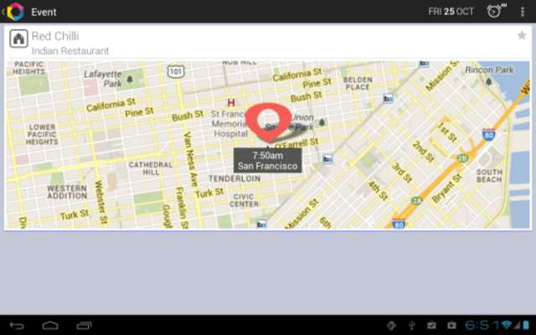The image size is (536, 335).
Task: Click the Event title in the action bar
Action: pyautogui.click(x=44, y=12)
